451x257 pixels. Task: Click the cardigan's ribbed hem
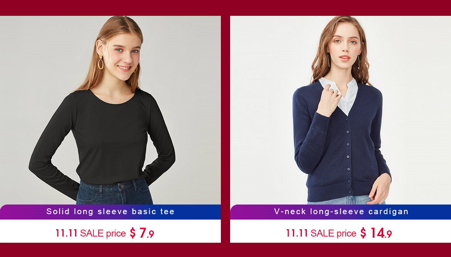click(339, 191)
